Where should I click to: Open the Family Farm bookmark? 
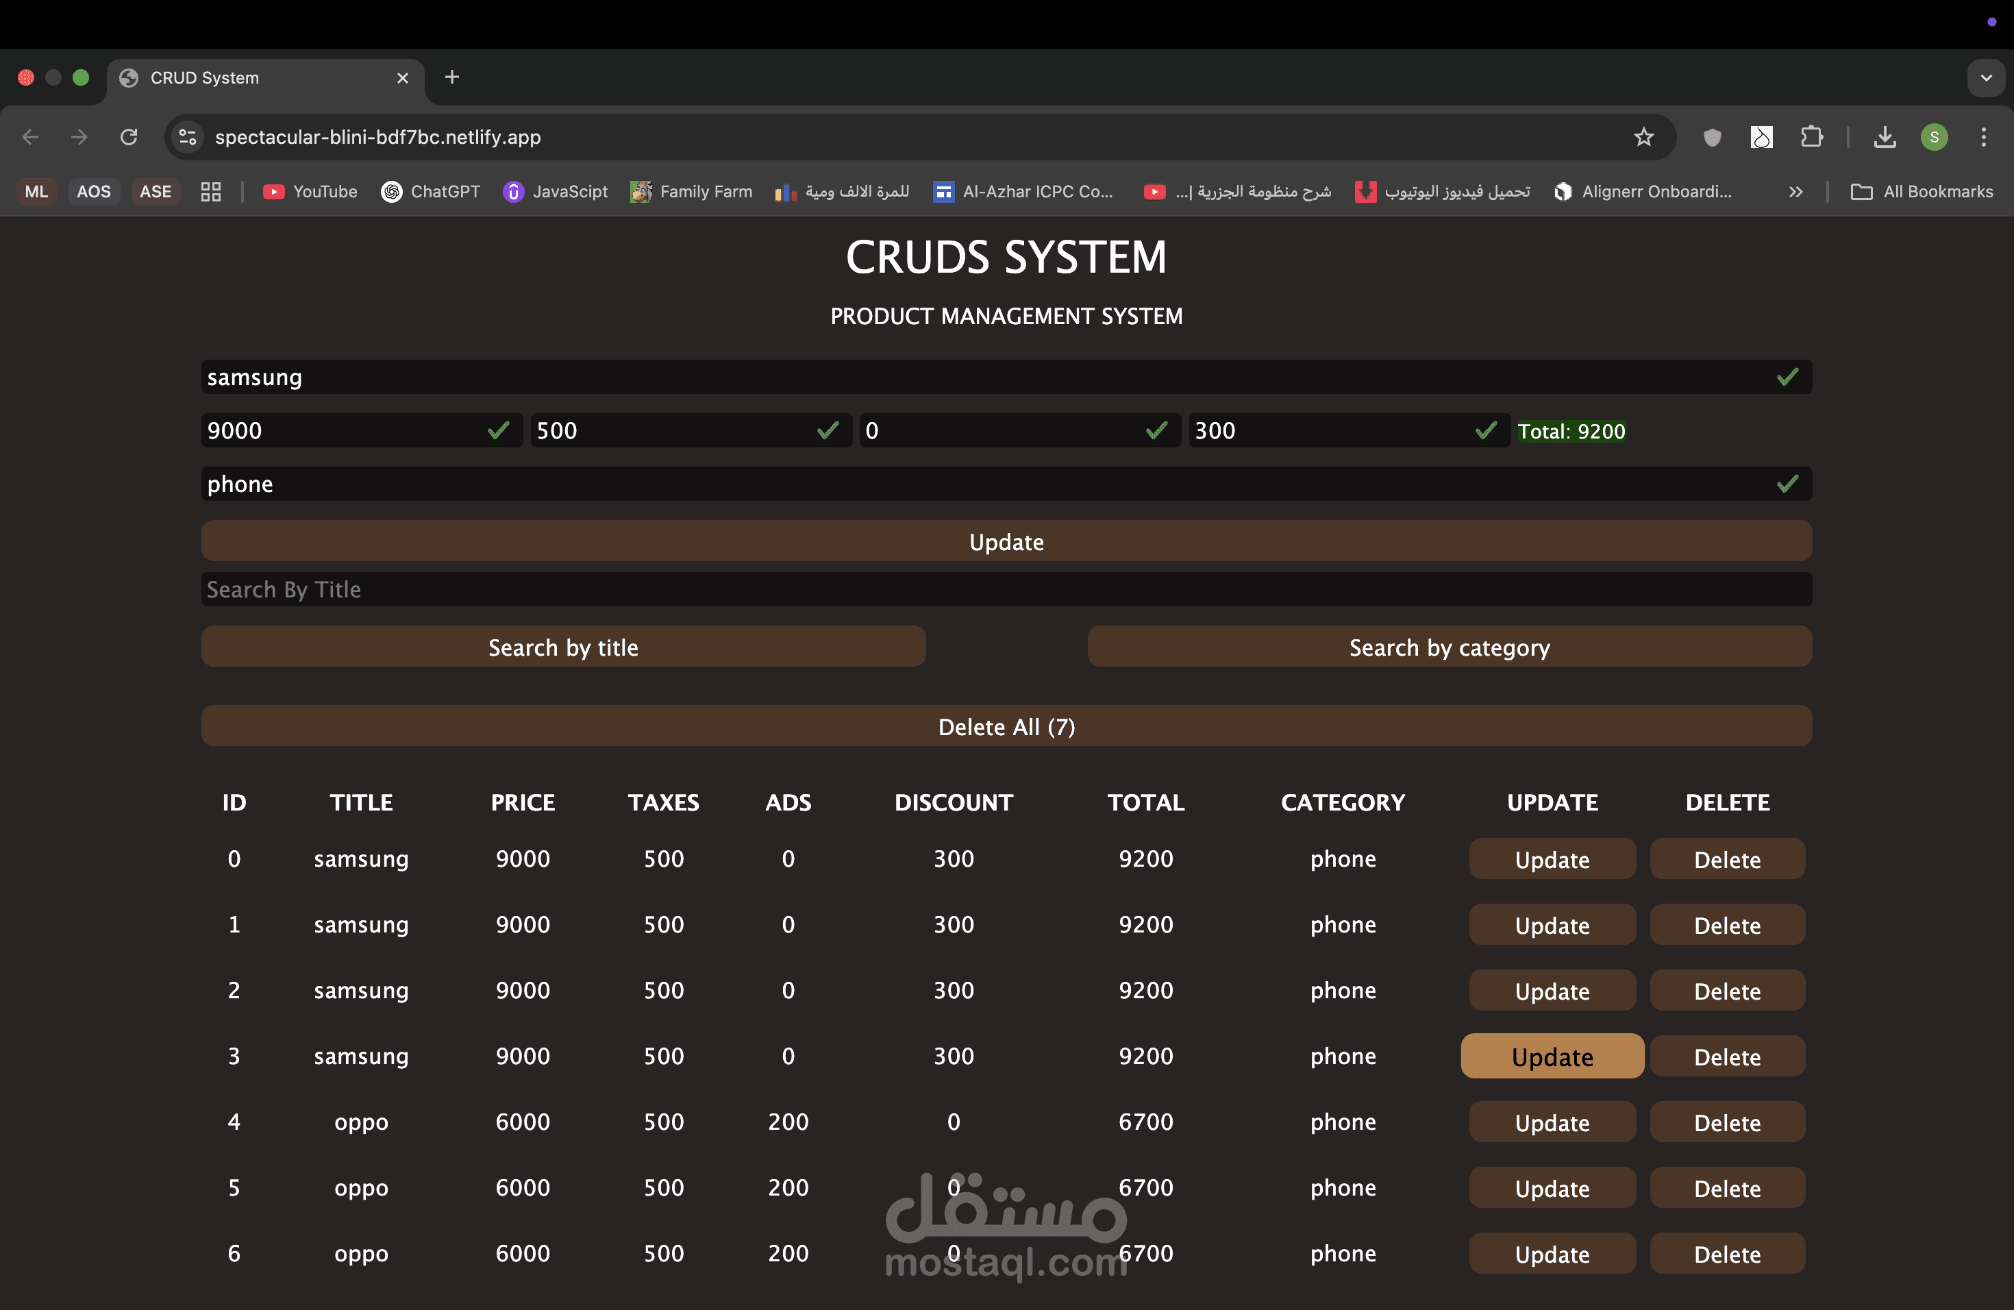tap(691, 192)
